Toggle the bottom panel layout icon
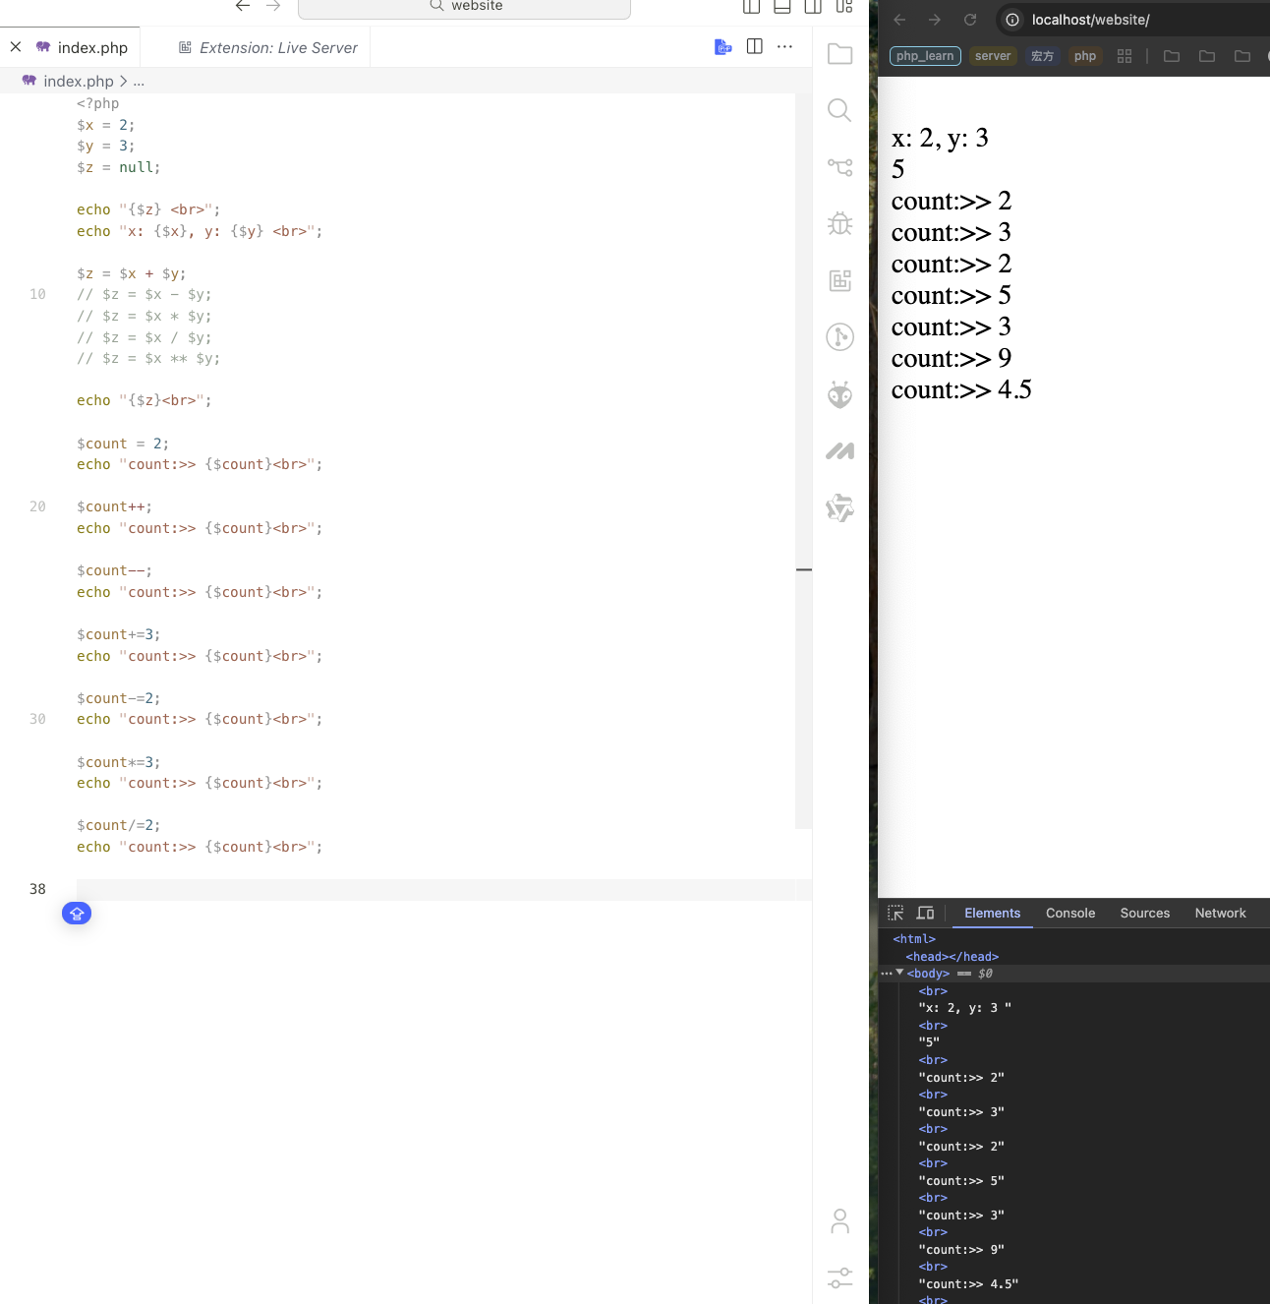Image resolution: width=1270 pixels, height=1304 pixels. point(782,6)
